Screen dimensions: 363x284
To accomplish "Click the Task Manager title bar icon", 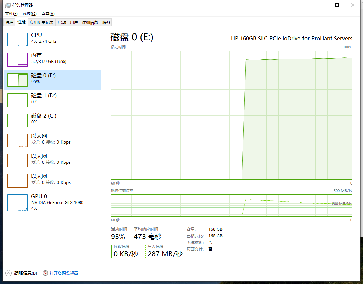I will click(8, 5).
